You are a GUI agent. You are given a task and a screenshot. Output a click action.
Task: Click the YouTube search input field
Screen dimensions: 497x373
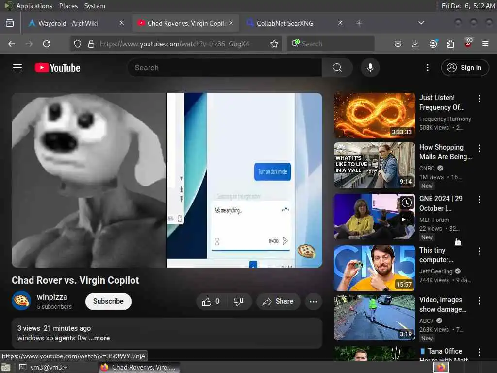tap(225, 68)
